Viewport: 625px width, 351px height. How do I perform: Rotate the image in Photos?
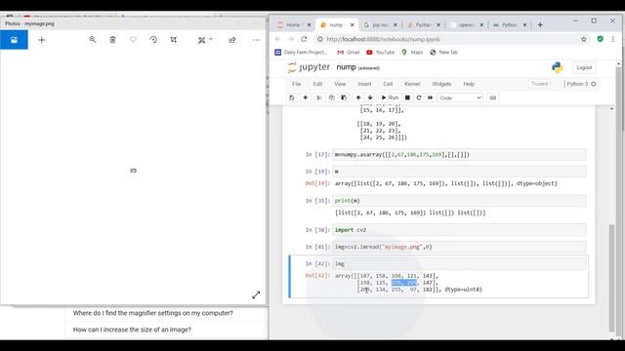click(x=153, y=40)
